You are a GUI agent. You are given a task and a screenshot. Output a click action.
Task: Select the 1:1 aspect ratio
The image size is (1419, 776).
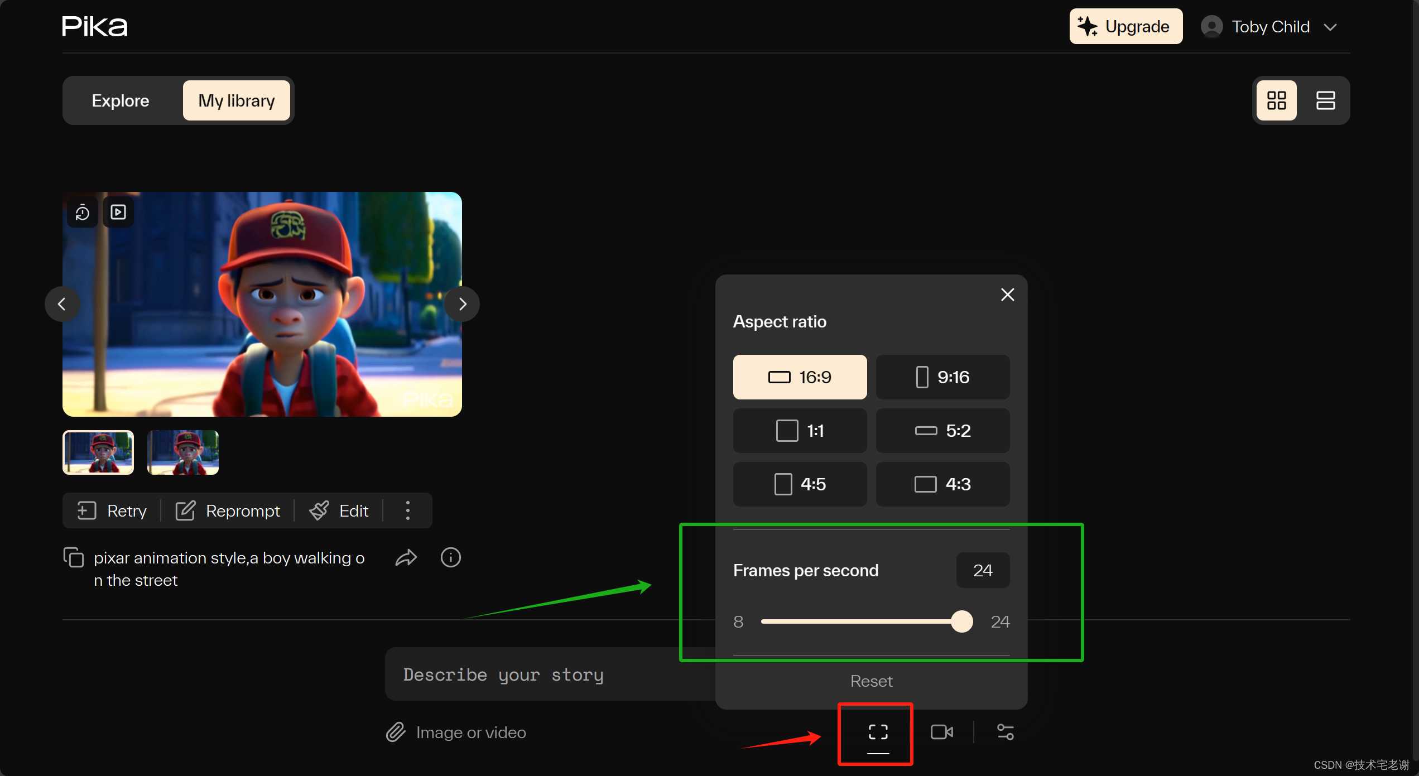(x=800, y=431)
